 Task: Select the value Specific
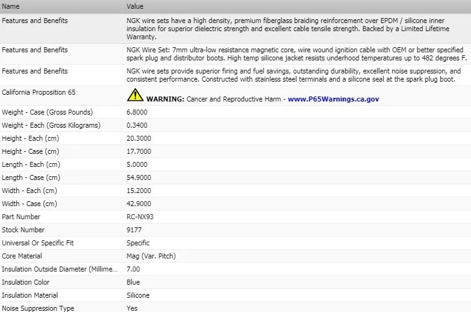pyautogui.click(x=138, y=243)
